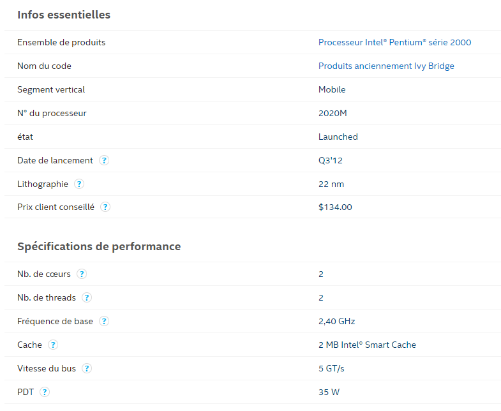This screenshot has width=501, height=411.
Task: Select the 2020M processor number value
Action: (x=333, y=113)
